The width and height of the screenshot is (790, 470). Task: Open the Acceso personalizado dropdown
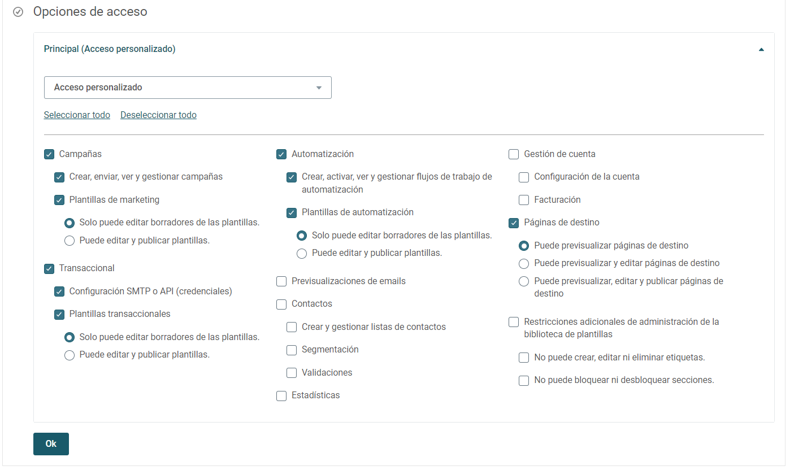point(188,88)
